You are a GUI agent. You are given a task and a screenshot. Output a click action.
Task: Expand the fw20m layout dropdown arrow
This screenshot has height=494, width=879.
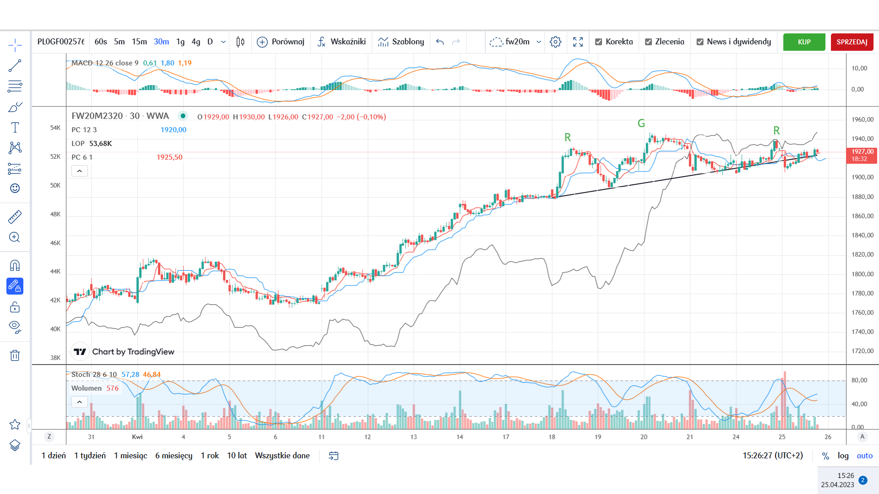pyautogui.click(x=539, y=42)
